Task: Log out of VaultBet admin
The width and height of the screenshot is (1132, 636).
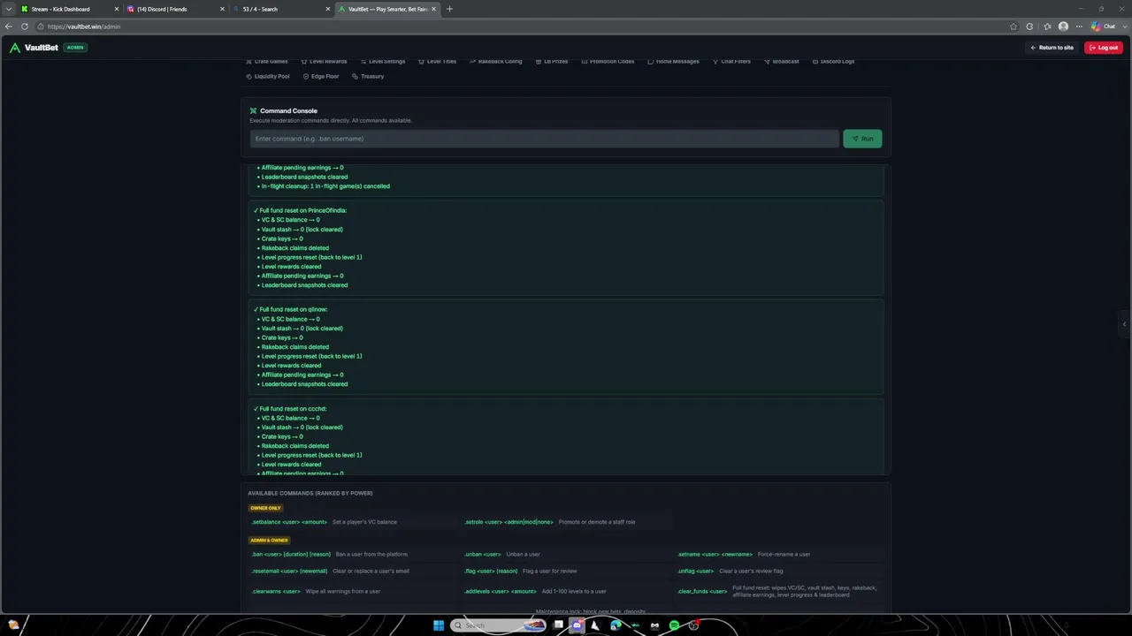Action: click(x=1104, y=48)
